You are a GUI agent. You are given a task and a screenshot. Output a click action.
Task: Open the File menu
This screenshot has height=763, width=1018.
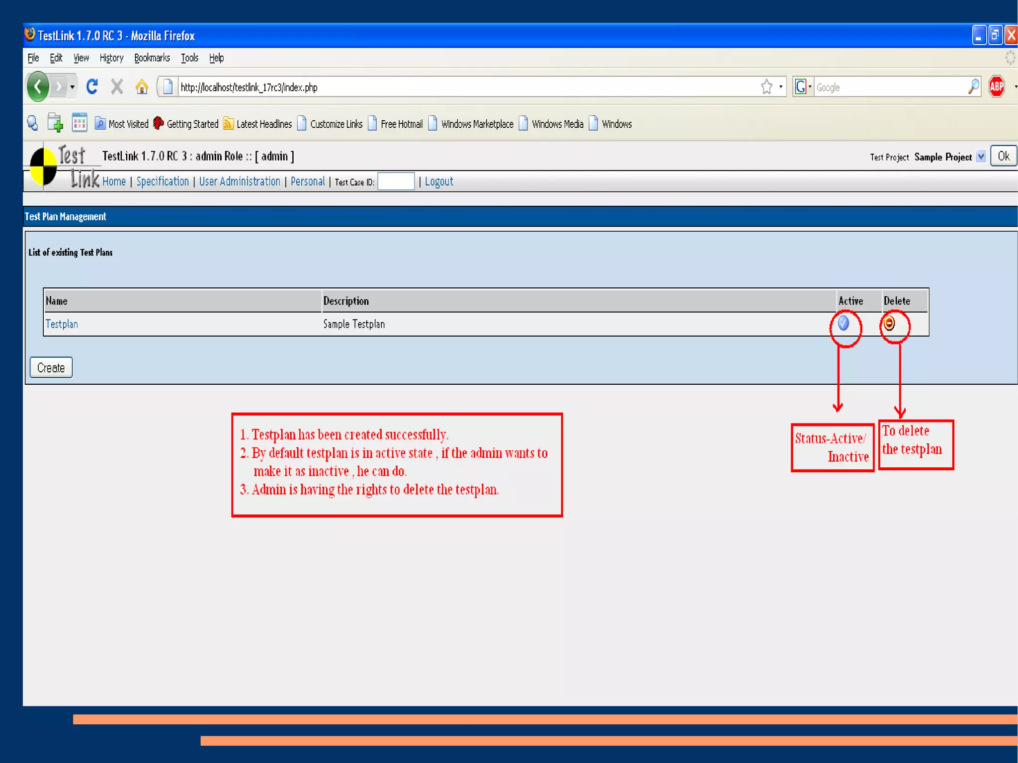[x=33, y=58]
